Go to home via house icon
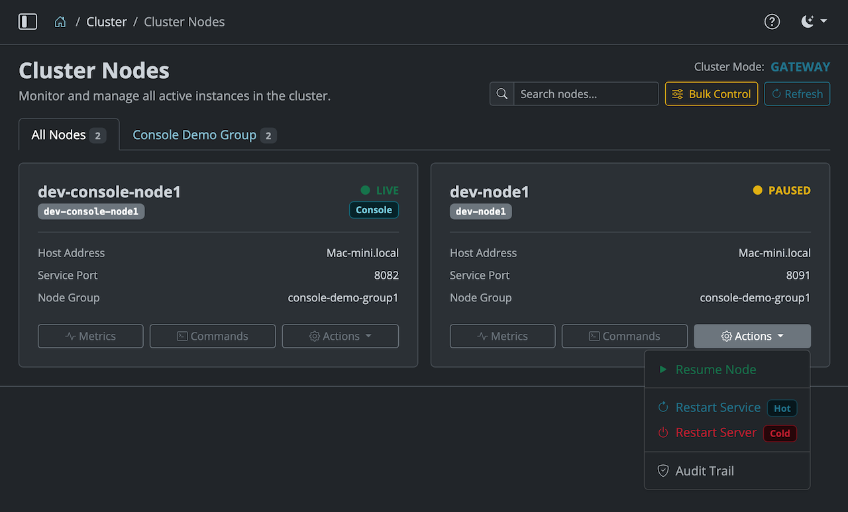Image resolution: width=848 pixels, height=512 pixels. (x=60, y=22)
